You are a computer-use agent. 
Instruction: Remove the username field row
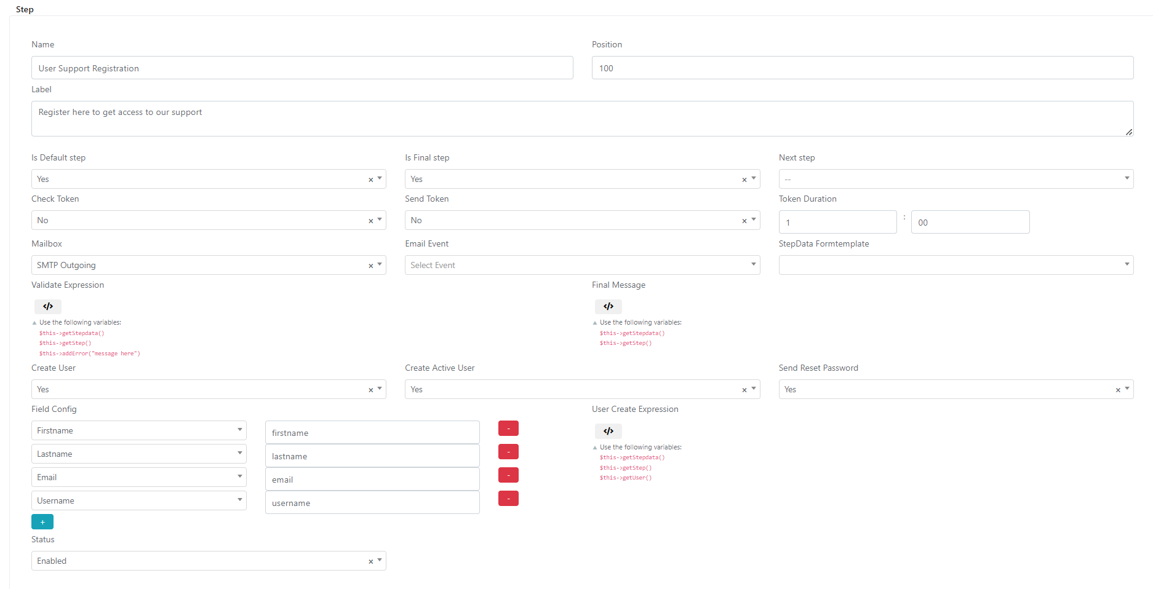[508, 499]
